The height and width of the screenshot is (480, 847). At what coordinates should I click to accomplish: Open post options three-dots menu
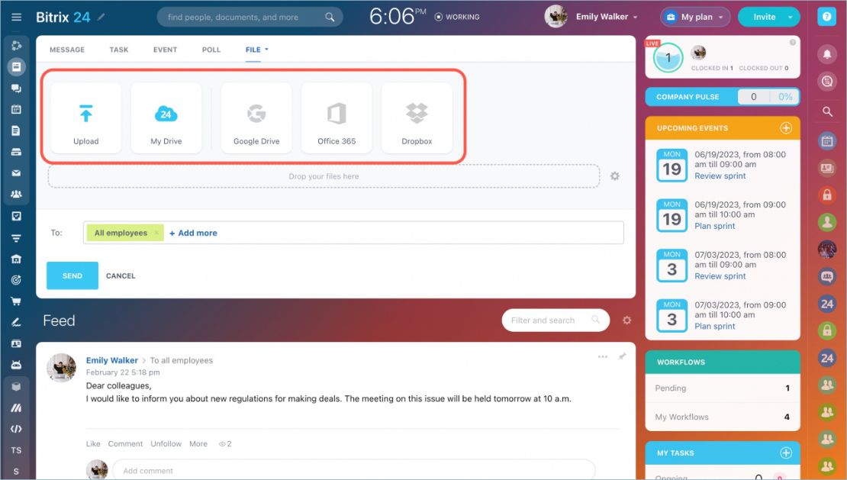click(x=603, y=356)
